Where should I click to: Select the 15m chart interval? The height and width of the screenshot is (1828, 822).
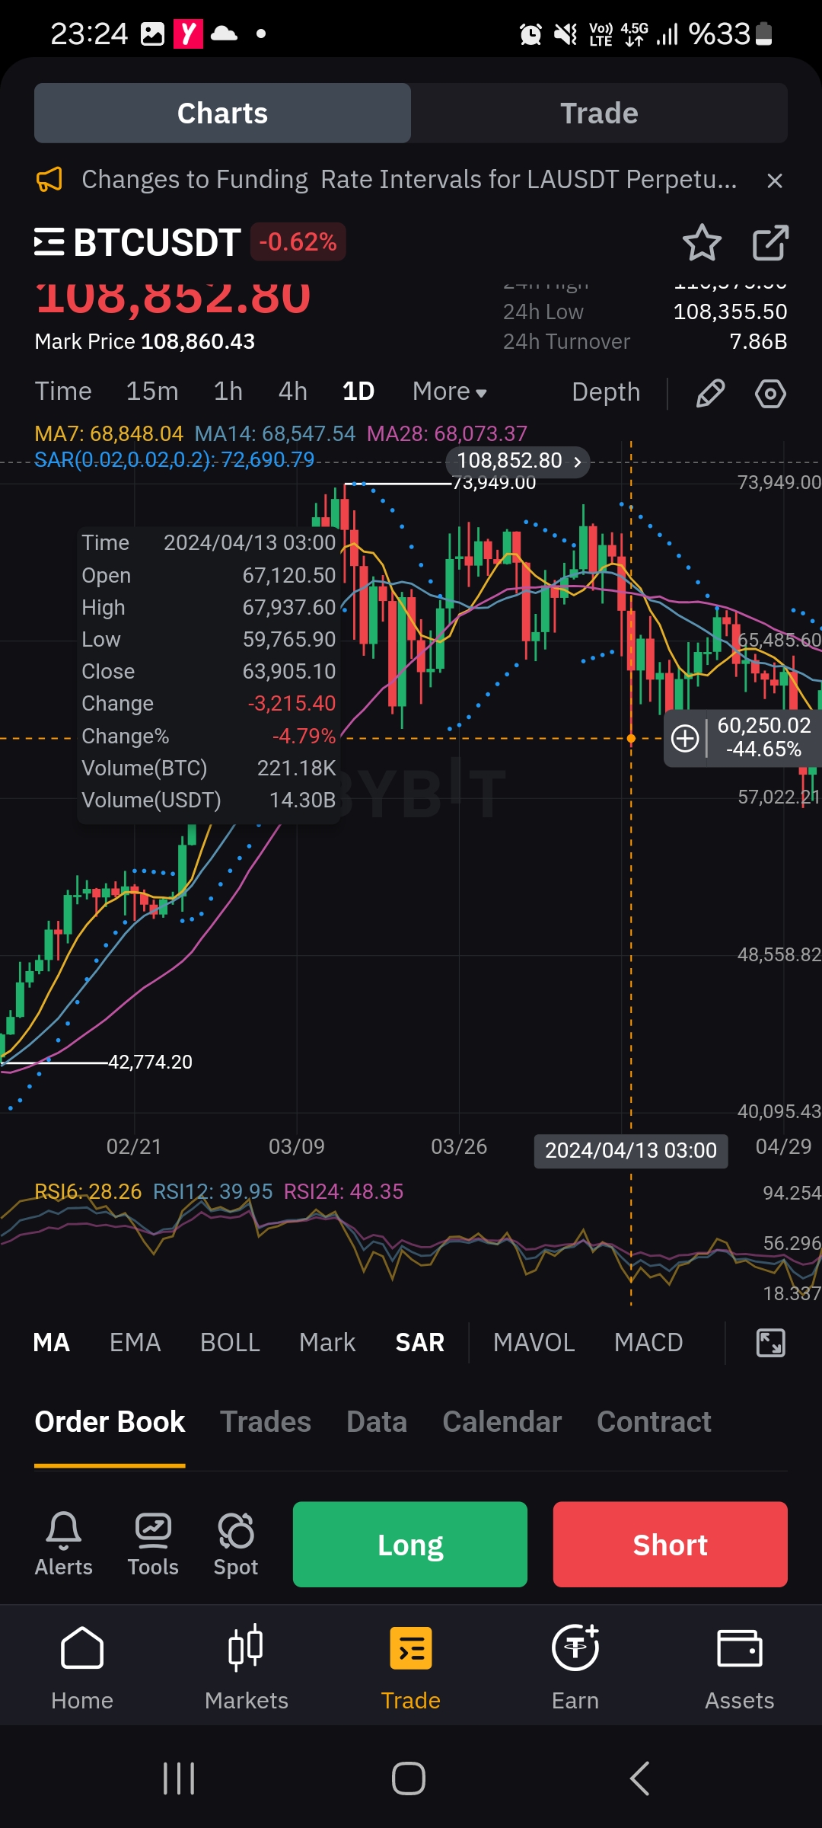point(152,391)
